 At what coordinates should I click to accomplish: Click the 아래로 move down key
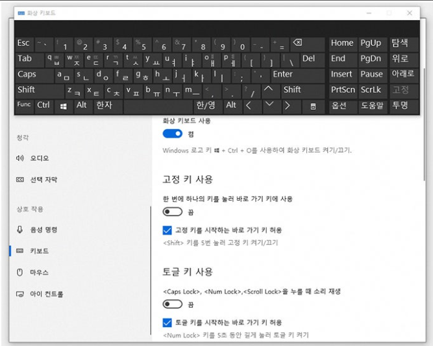pos(403,76)
